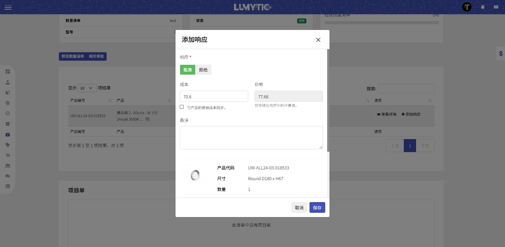Check the 与产品的原始成本同步 checkbox

182,107
